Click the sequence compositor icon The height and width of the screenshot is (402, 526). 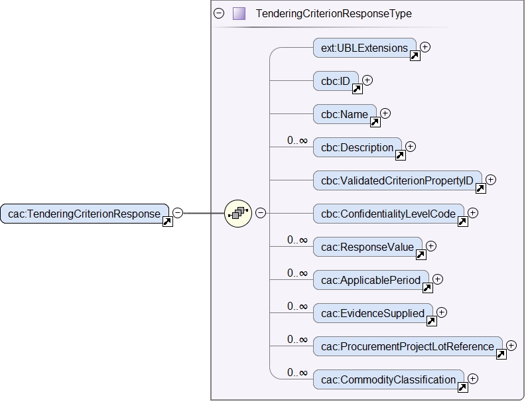tap(237, 214)
